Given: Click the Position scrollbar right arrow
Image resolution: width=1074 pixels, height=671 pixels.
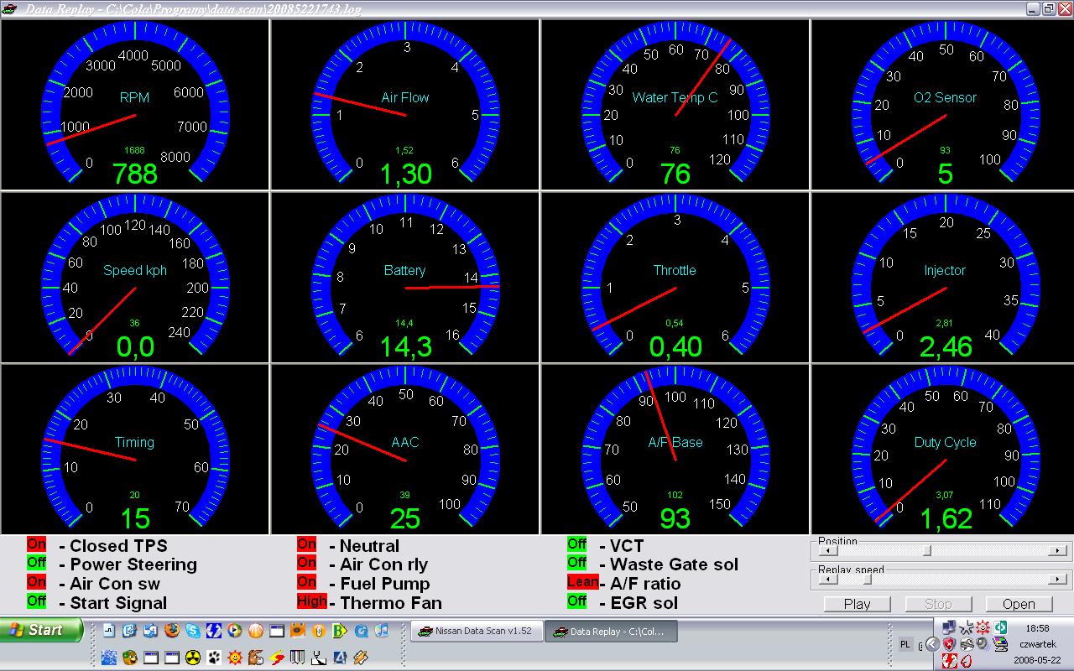Looking at the screenshot, I should click(x=1059, y=551).
